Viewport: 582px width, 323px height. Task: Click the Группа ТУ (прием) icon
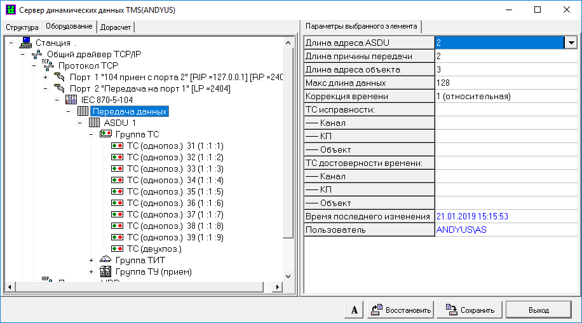point(105,271)
